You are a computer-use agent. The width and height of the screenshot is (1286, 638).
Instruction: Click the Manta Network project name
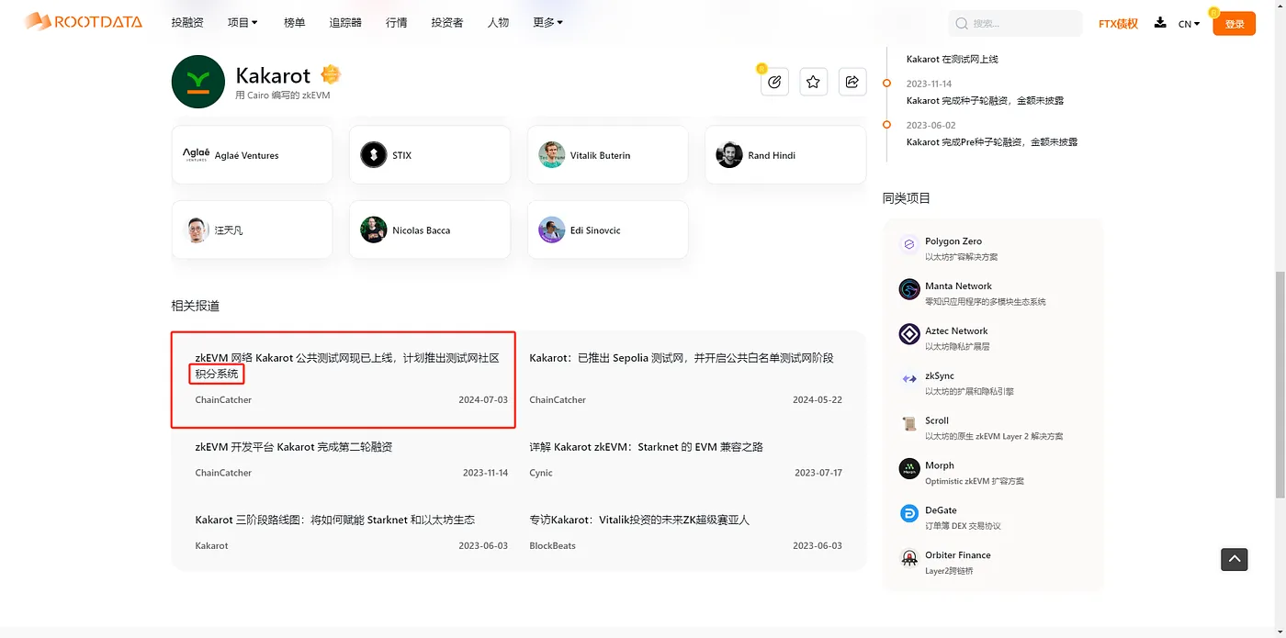958,286
